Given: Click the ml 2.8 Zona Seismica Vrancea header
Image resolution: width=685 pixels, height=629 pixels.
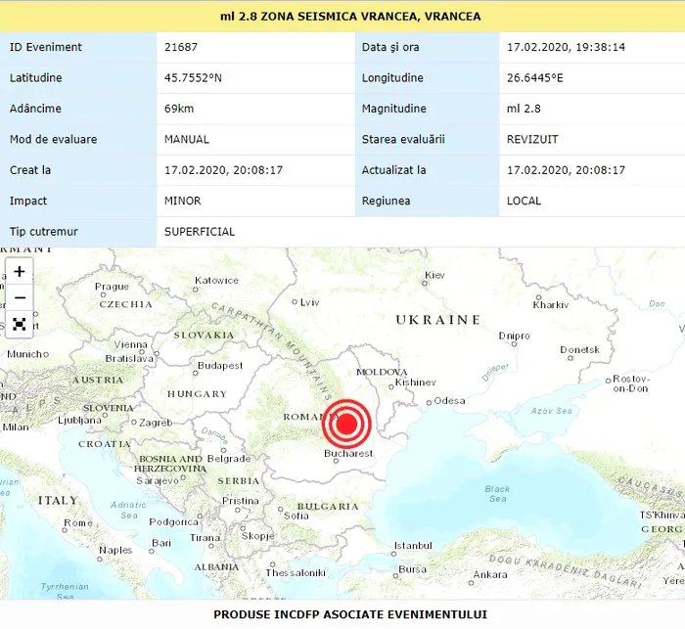Looking at the screenshot, I should (342, 17).
